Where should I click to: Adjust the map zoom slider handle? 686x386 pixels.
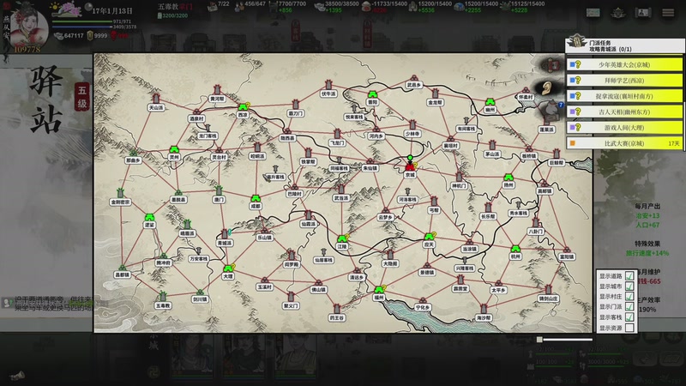[x=539, y=339]
